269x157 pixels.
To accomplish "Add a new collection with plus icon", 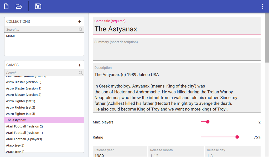I will coord(79,22).
